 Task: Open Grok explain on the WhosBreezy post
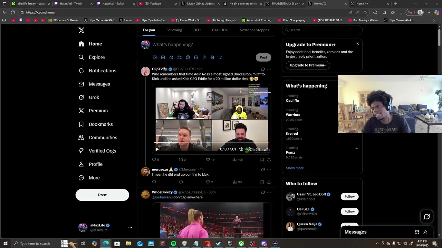tap(263, 192)
